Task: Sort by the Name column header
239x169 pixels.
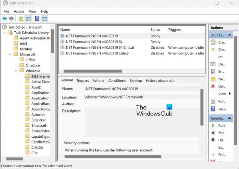Action: pyautogui.click(x=65, y=30)
